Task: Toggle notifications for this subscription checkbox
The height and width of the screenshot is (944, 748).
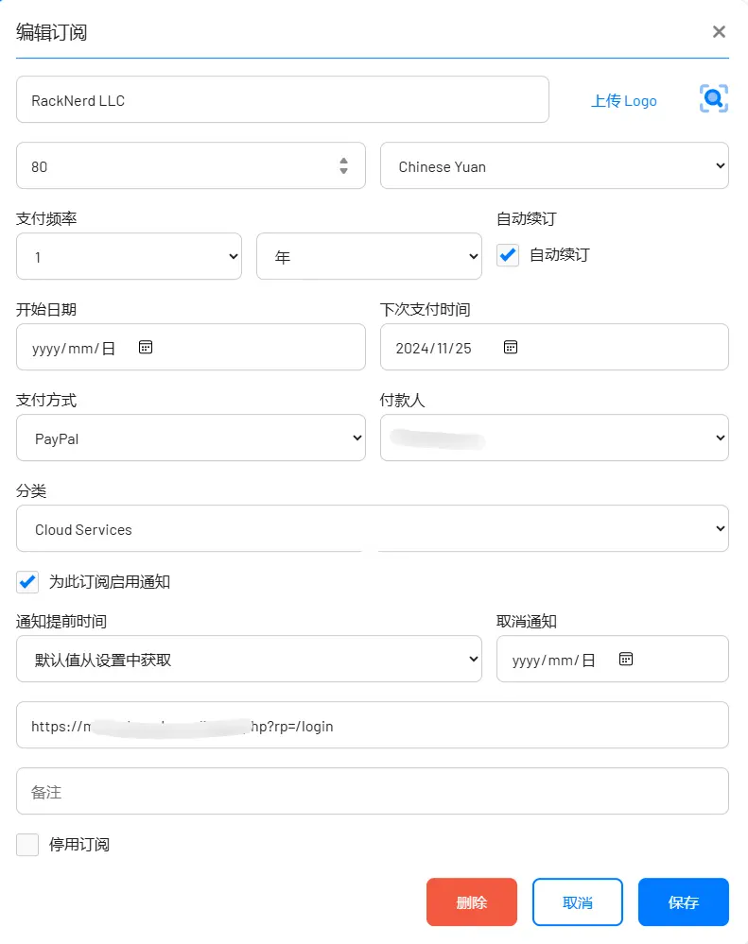Action: (27, 581)
